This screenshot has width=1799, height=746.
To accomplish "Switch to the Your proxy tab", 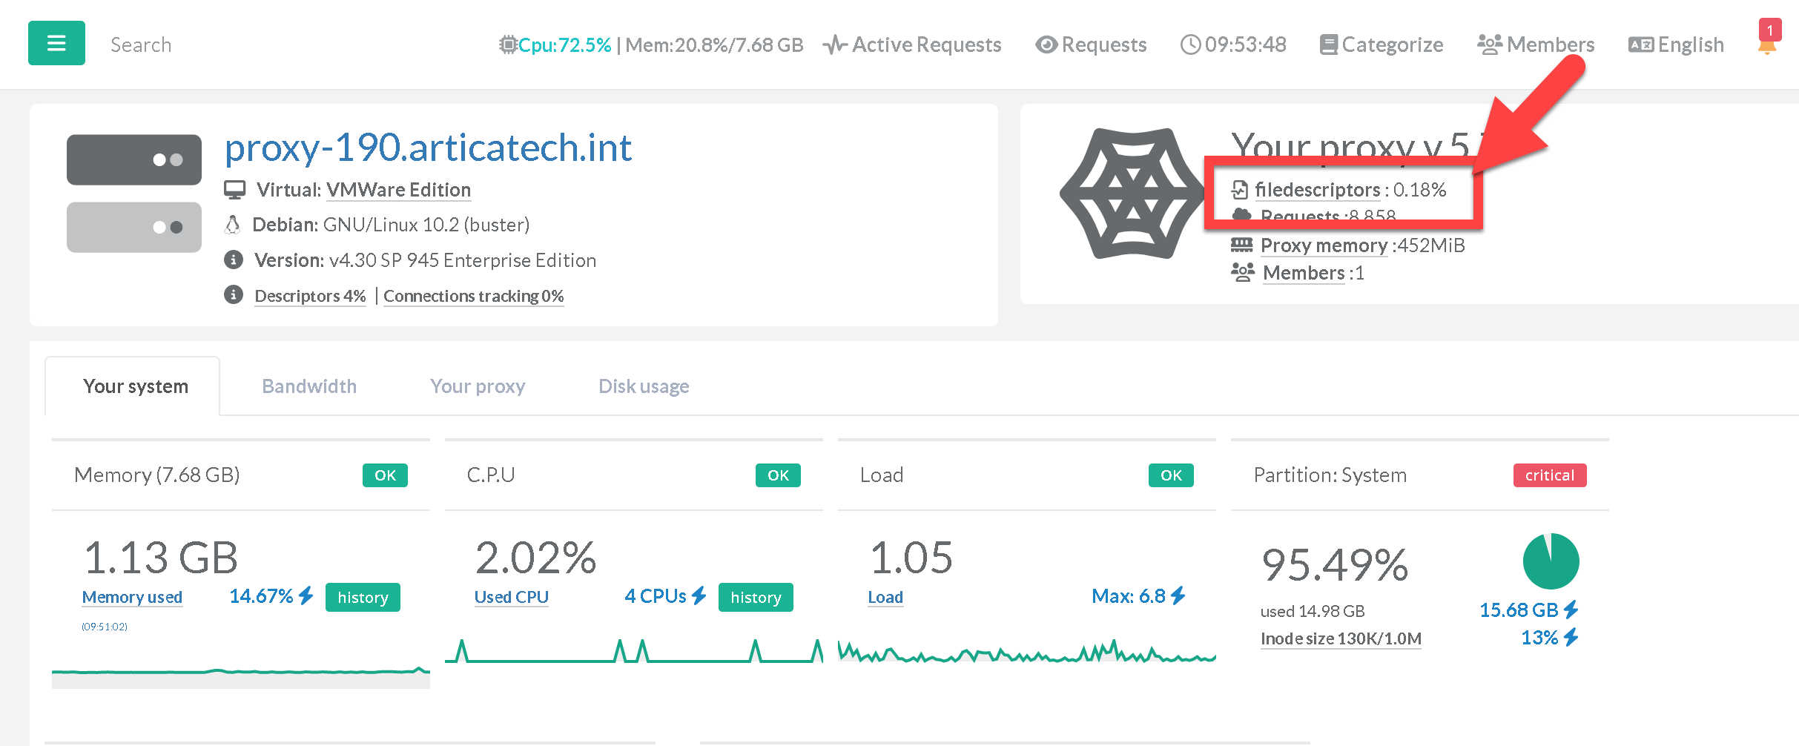I will pos(478,386).
